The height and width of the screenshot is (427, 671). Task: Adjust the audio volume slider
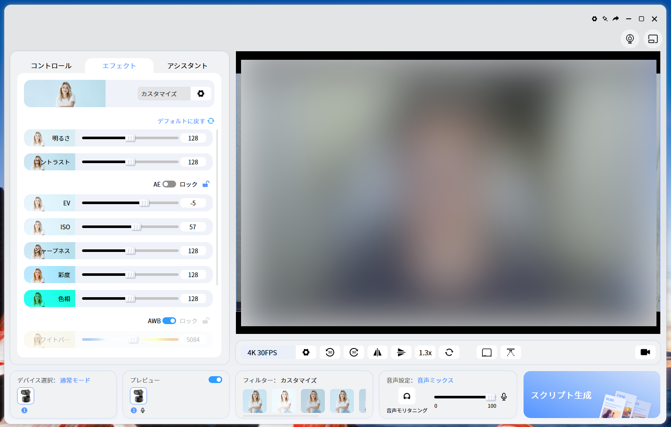tap(465, 397)
